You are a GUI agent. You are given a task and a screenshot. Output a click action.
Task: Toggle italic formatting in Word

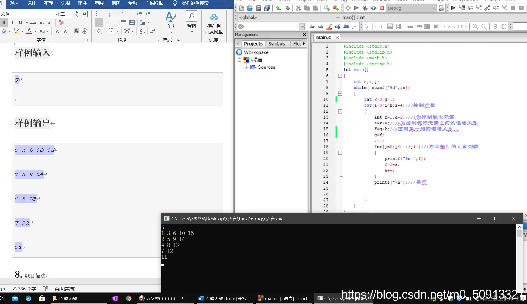pyautogui.click(x=12, y=22)
